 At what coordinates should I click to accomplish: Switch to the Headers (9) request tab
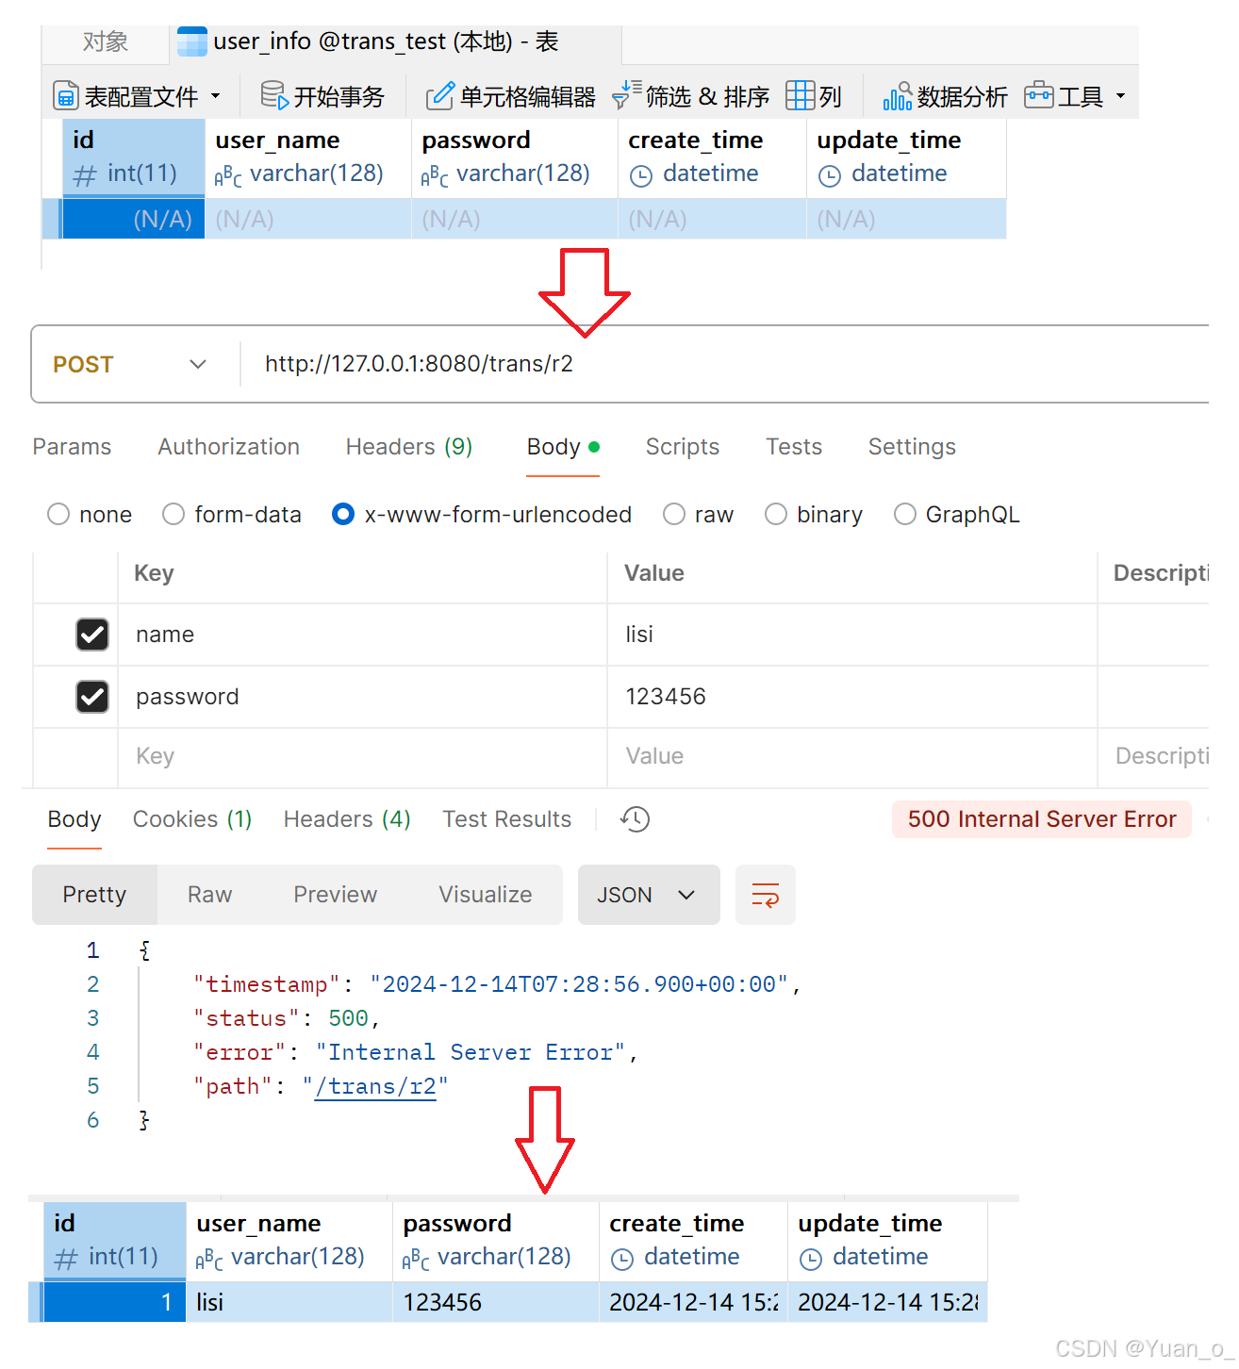tap(407, 446)
